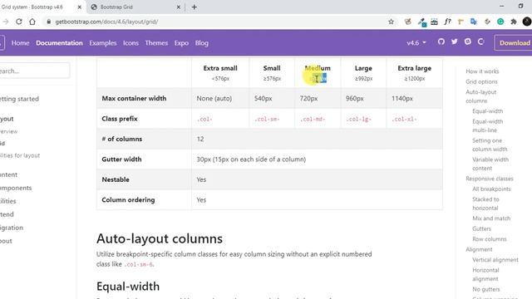Jump to Equal-width multi-line section
Viewport: 532px width, 299px height.
(488, 125)
